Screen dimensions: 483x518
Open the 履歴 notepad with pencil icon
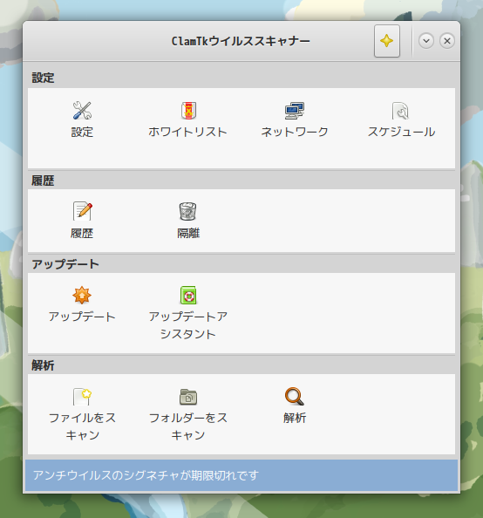point(82,211)
